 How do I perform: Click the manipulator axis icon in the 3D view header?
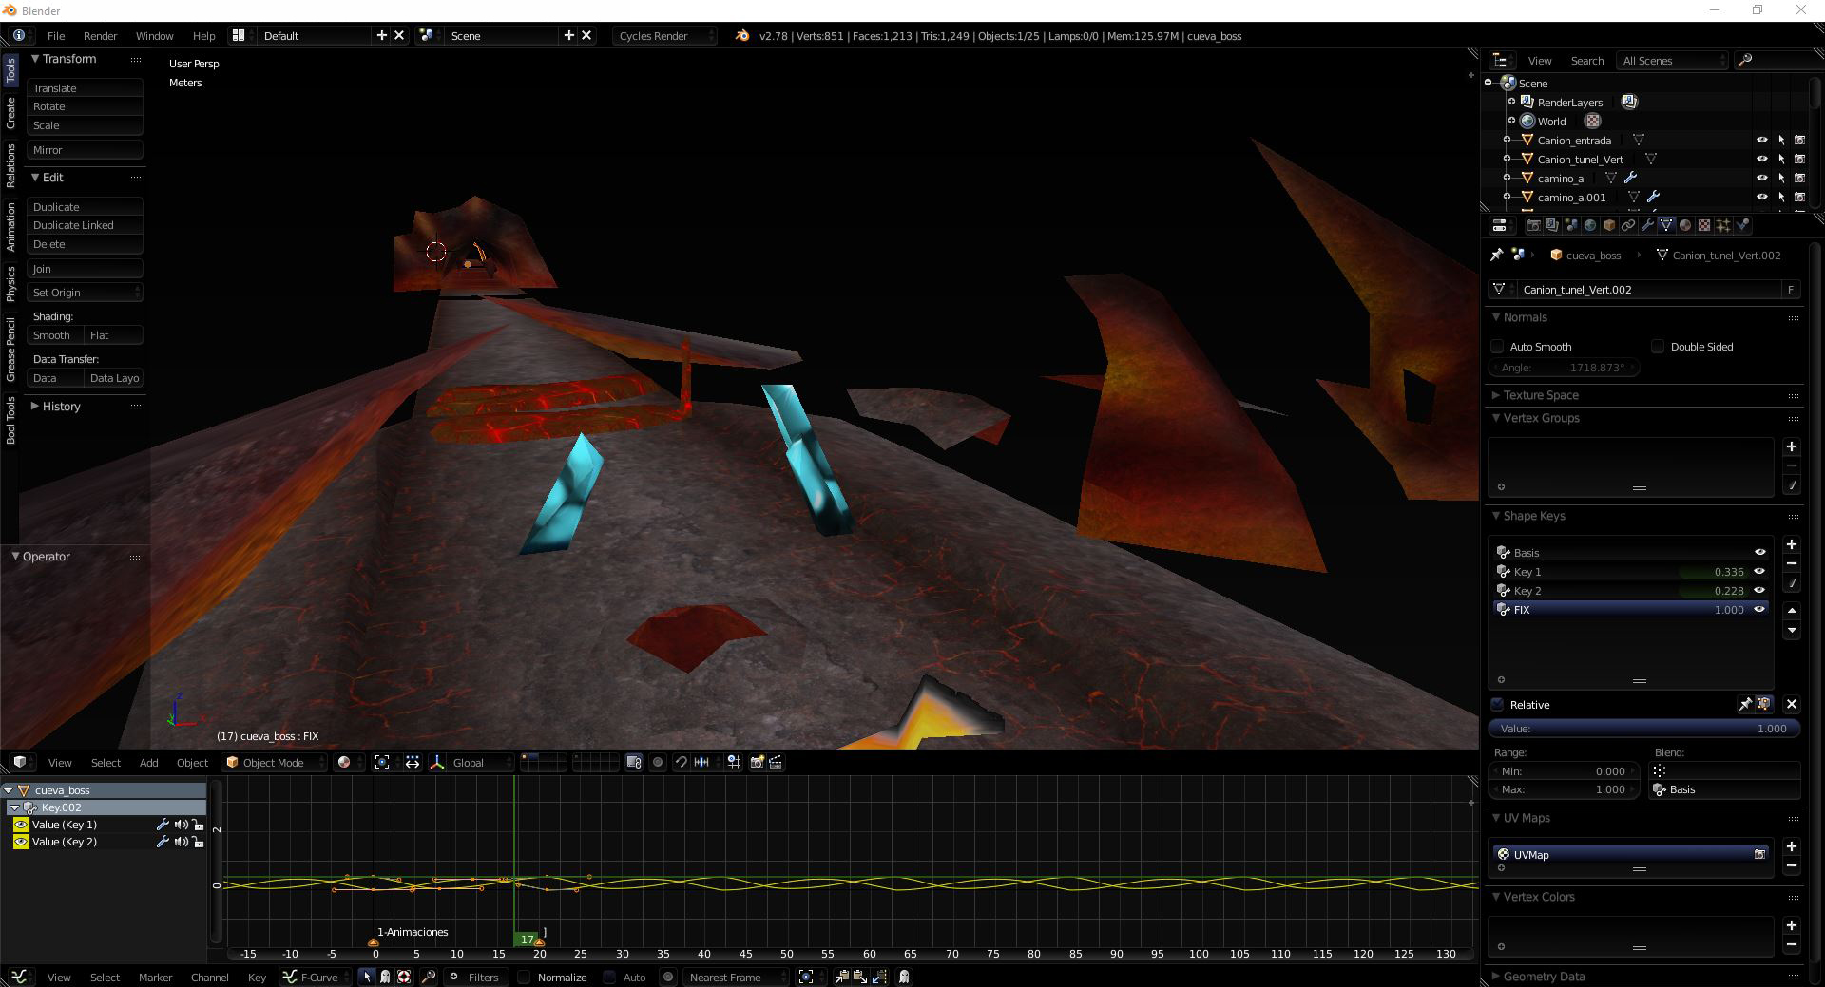coord(437,762)
